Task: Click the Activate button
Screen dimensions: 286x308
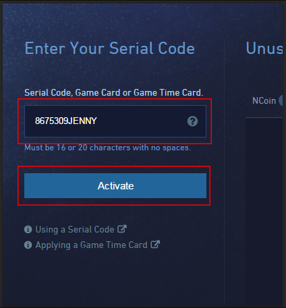Action: tap(115, 185)
